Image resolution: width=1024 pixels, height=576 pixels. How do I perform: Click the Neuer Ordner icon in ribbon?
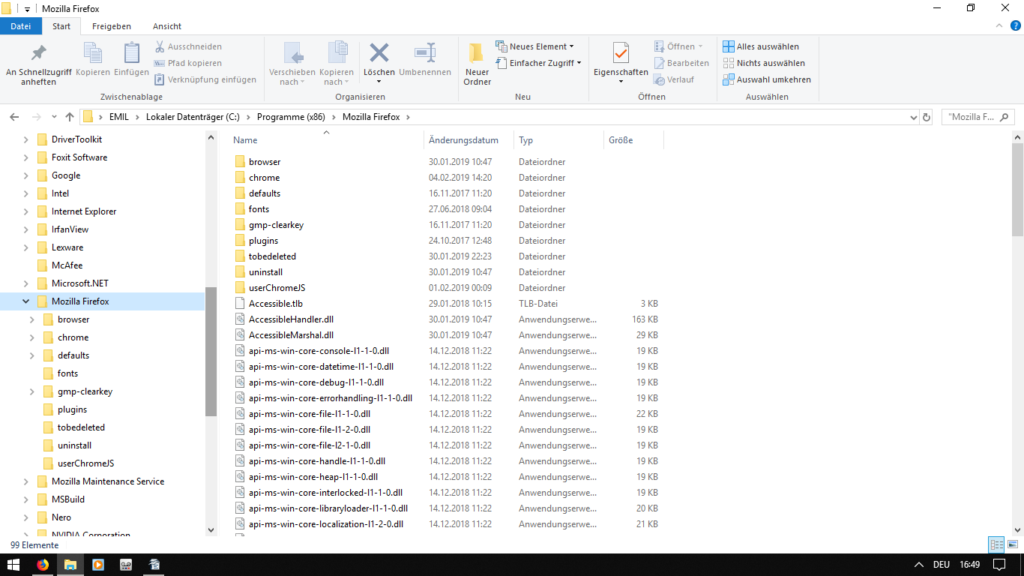[477, 54]
